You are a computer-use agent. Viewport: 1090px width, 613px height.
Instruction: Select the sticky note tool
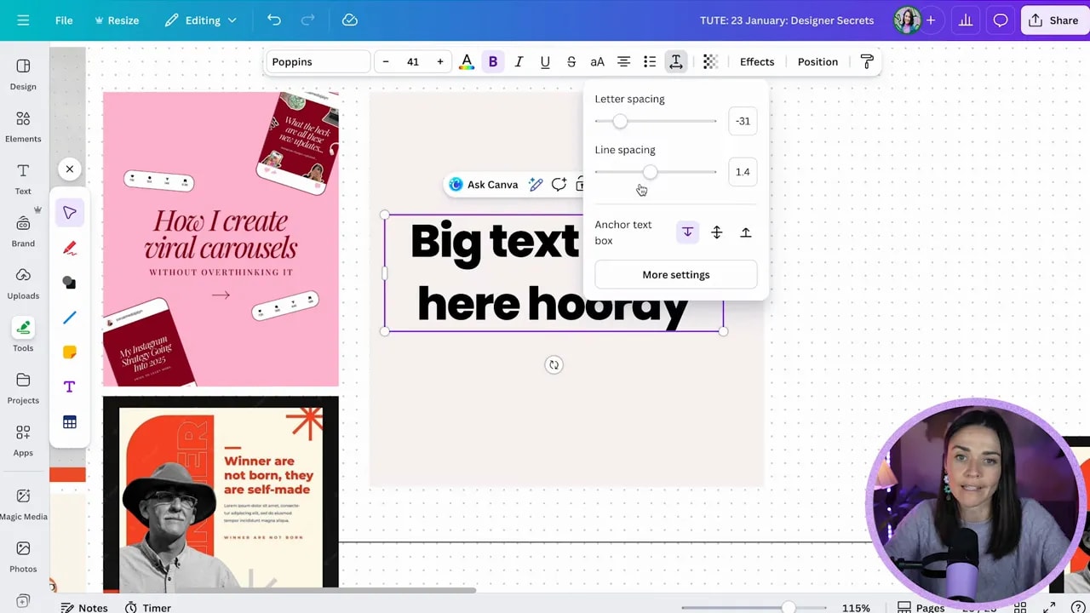click(69, 351)
